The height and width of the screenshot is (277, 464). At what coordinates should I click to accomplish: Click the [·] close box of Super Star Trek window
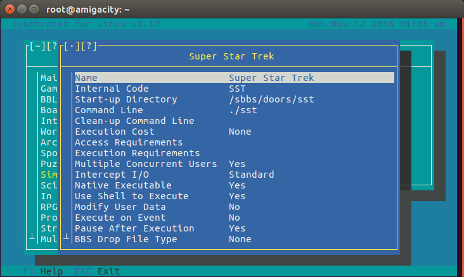[72, 46]
